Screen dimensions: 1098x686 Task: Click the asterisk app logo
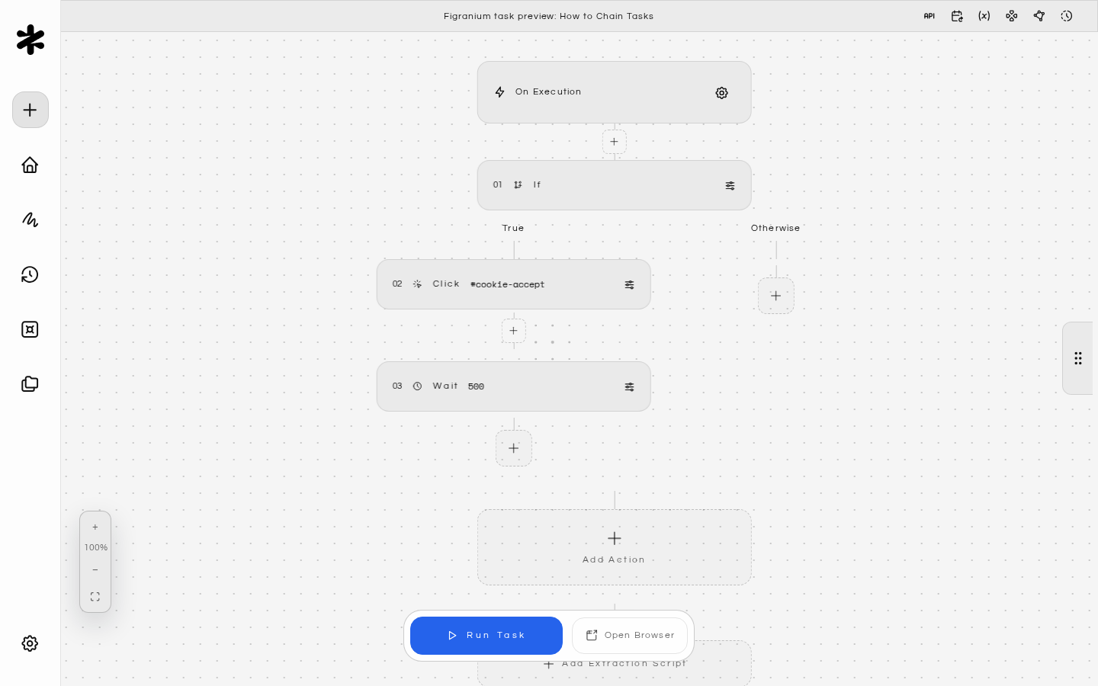click(30, 40)
